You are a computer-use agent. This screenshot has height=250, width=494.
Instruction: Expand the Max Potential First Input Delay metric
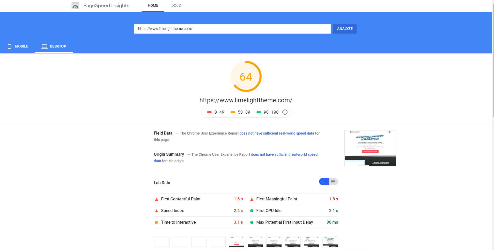point(294,222)
